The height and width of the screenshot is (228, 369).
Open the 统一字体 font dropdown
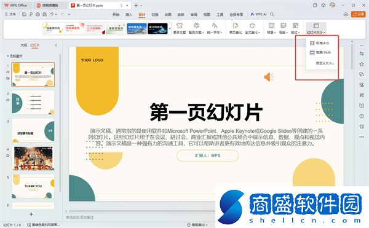(215, 28)
